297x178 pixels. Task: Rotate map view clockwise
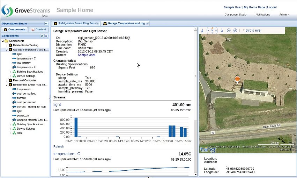tap(222, 31)
